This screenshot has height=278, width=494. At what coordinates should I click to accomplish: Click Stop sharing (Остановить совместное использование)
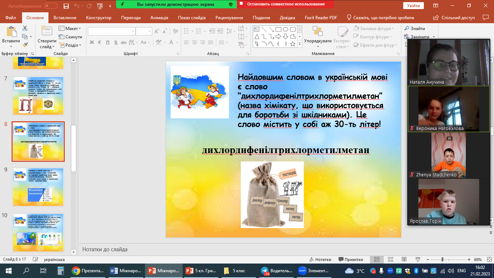[285, 4]
